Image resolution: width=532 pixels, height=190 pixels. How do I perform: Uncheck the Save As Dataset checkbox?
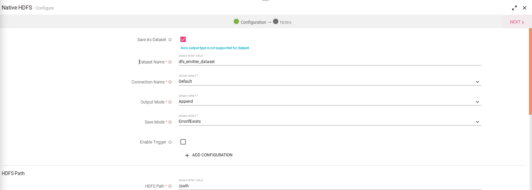[x=183, y=39]
